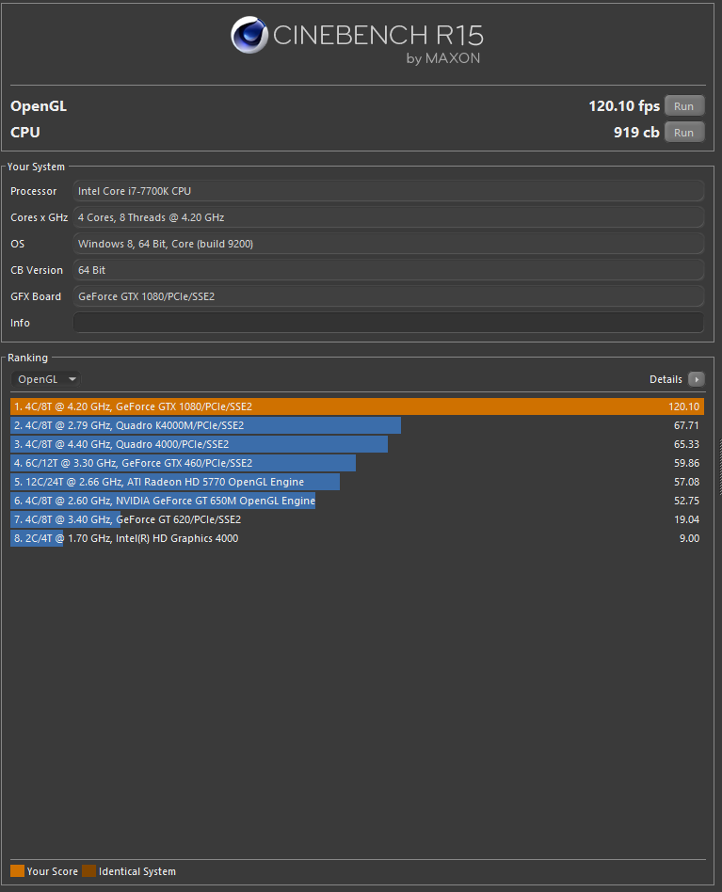The height and width of the screenshot is (892, 722).
Task: Click the Cinebench logo sphere icon
Action: pos(249,35)
